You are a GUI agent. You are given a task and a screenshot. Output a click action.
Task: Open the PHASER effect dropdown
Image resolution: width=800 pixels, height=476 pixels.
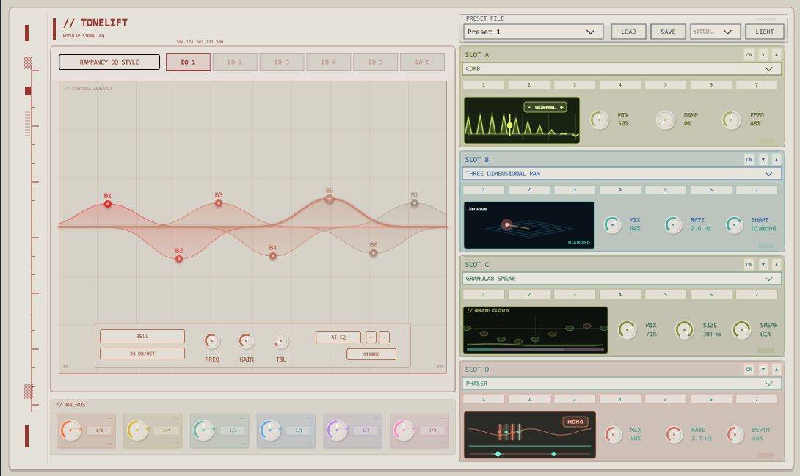pyautogui.click(x=622, y=384)
